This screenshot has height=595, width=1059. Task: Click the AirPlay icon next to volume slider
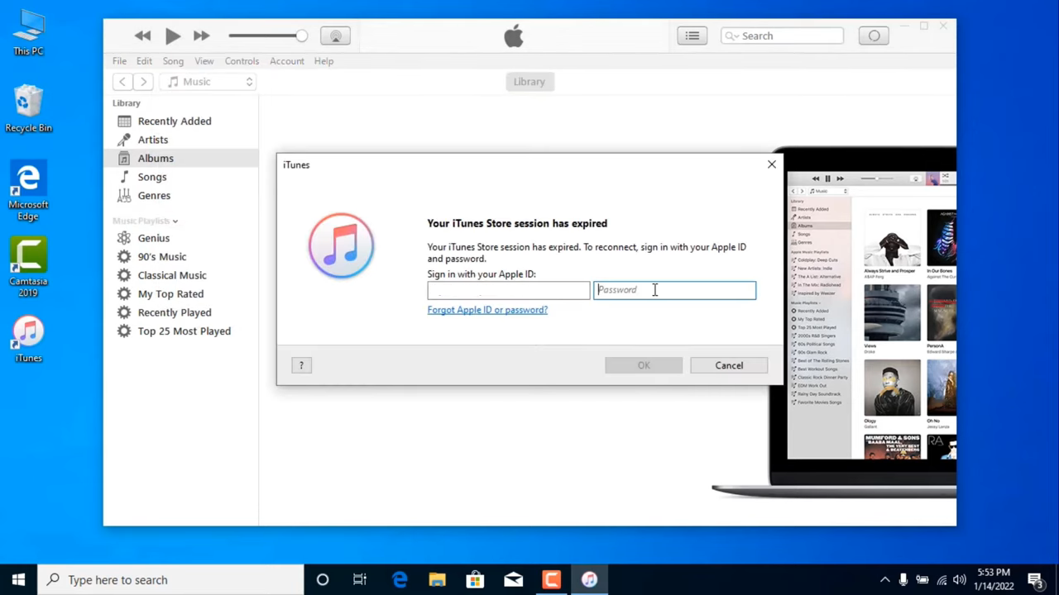click(335, 36)
